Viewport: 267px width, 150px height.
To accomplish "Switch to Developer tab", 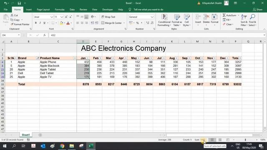I will (108, 10).
